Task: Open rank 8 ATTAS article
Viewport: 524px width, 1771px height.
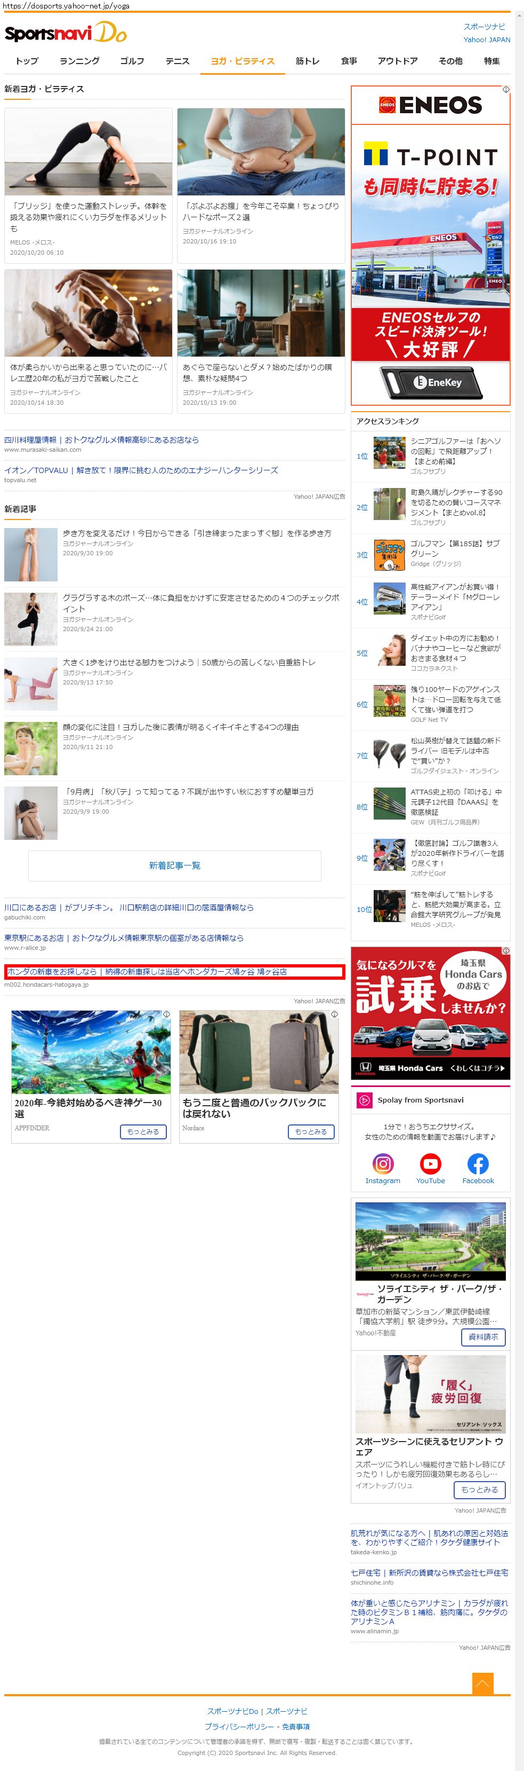Action: pyautogui.click(x=456, y=801)
